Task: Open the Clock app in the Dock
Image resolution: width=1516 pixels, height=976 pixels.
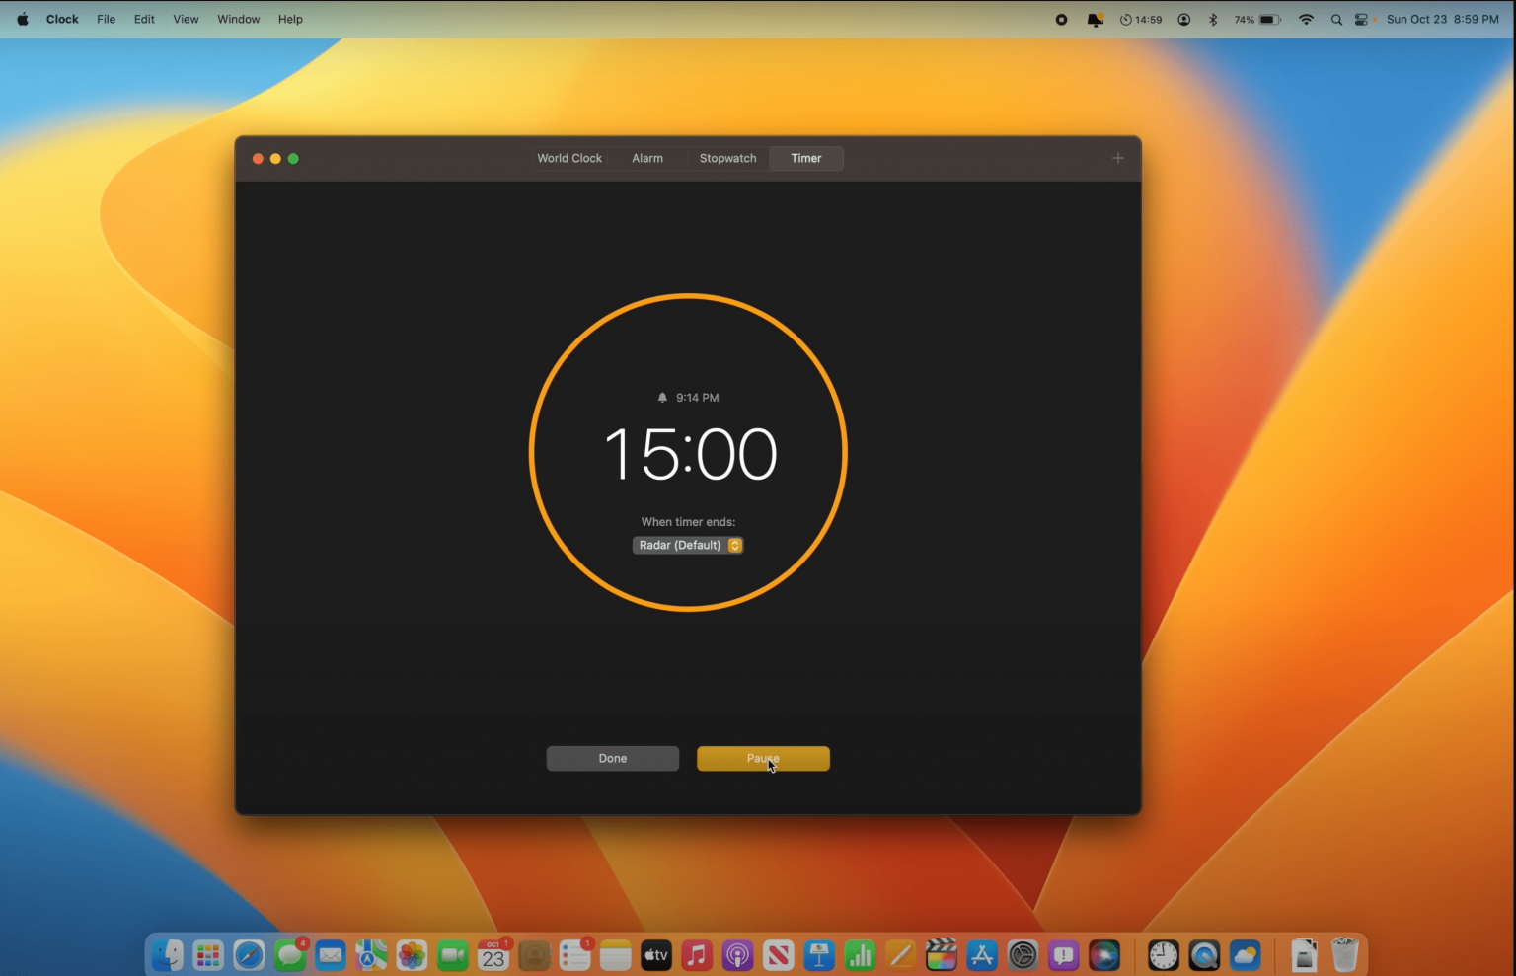Action: point(1162,954)
